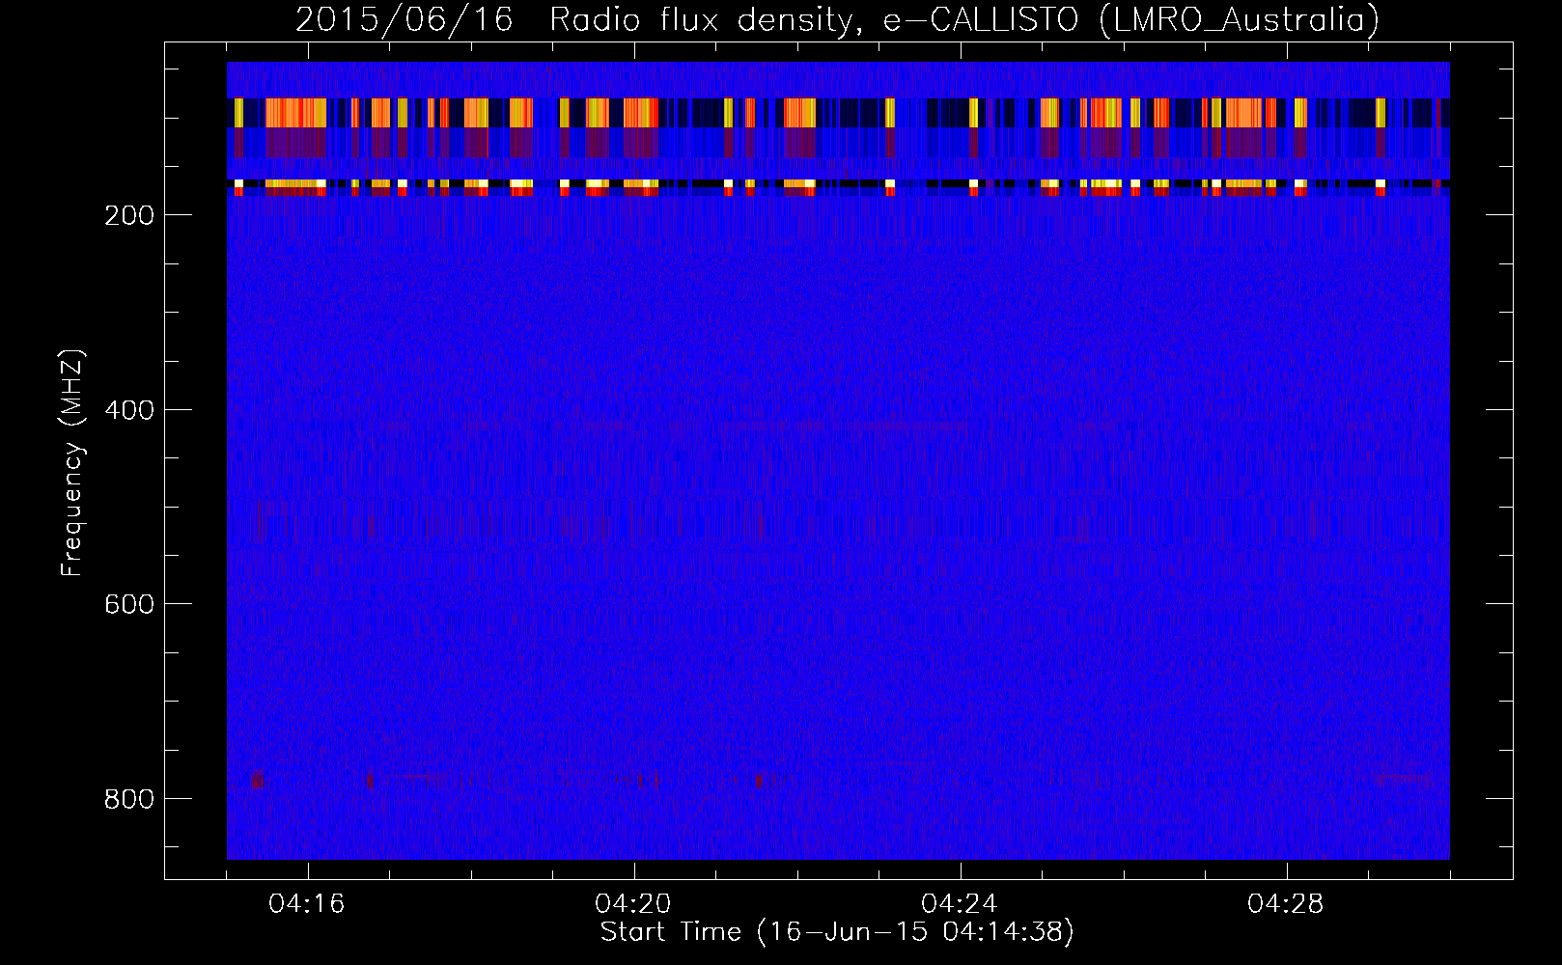Click the 04:24 time tick label

(960, 904)
